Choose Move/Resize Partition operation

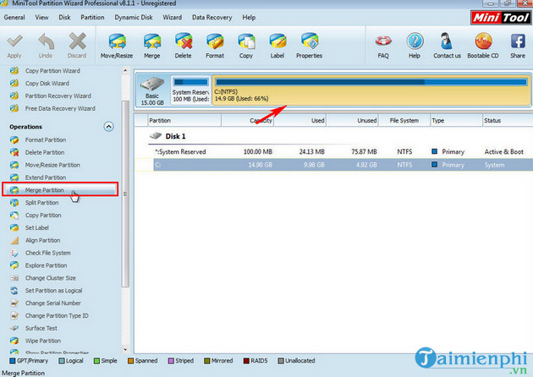click(x=52, y=165)
